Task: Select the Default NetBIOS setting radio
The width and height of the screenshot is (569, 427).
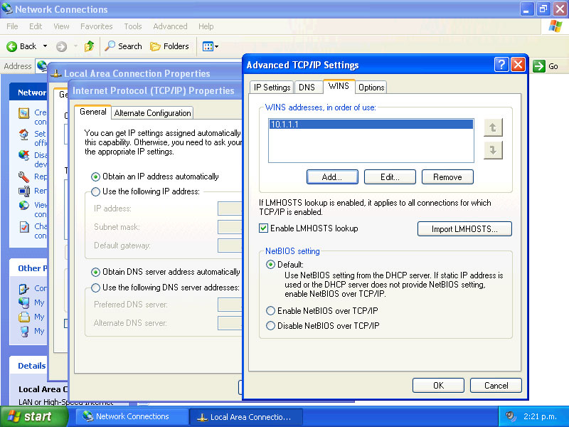Action: pyautogui.click(x=271, y=265)
